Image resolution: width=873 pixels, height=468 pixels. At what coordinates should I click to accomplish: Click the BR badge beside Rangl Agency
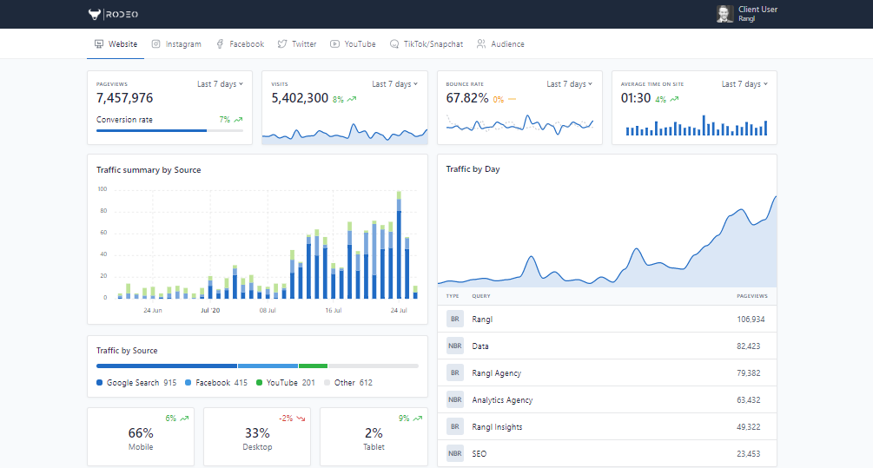(x=455, y=372)
